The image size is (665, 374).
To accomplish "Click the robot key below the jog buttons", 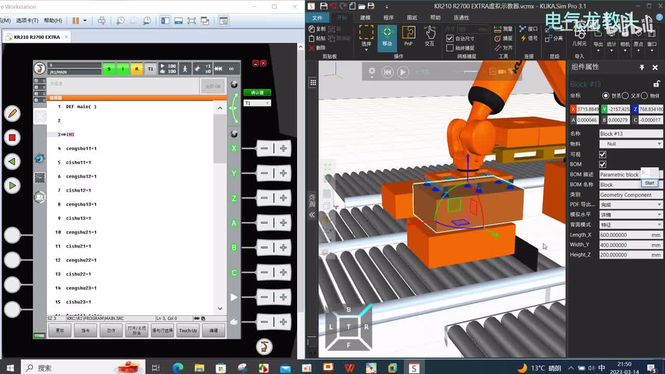I will coord(264,346).
